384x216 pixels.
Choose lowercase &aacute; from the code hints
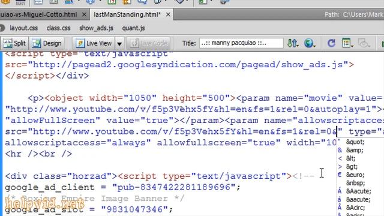[358, 199]
